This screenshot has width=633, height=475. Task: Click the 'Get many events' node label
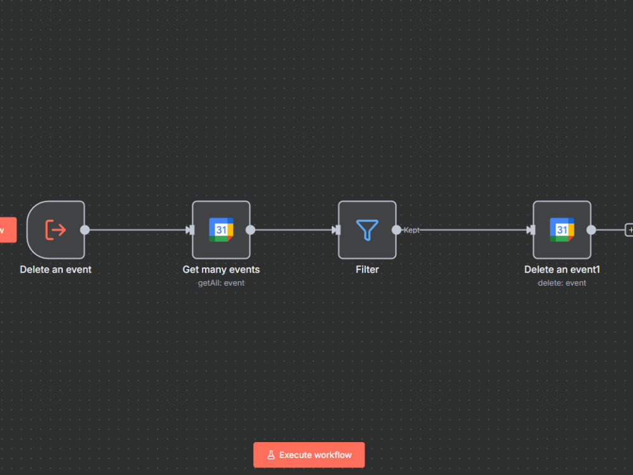(x=221, y=269)
